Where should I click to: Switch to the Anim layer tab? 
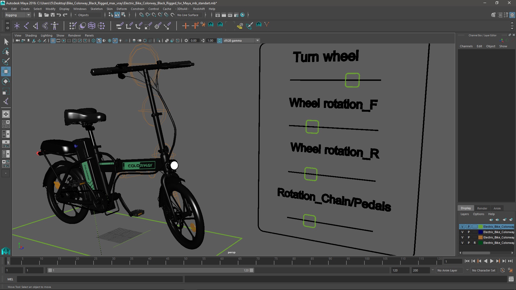tap(497, 208)
